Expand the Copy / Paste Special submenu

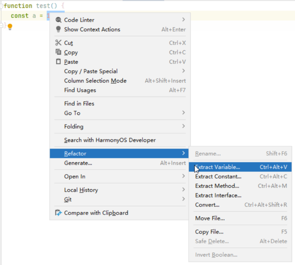coord(183,71)
